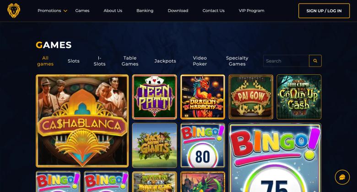Open the Bingo 80 game tile
Viewport: 357px width, 192px height.
coord(203,145)
